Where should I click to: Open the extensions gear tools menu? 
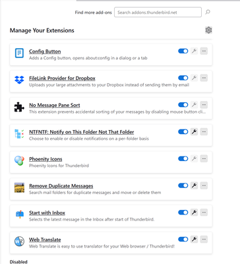[208, 30]
